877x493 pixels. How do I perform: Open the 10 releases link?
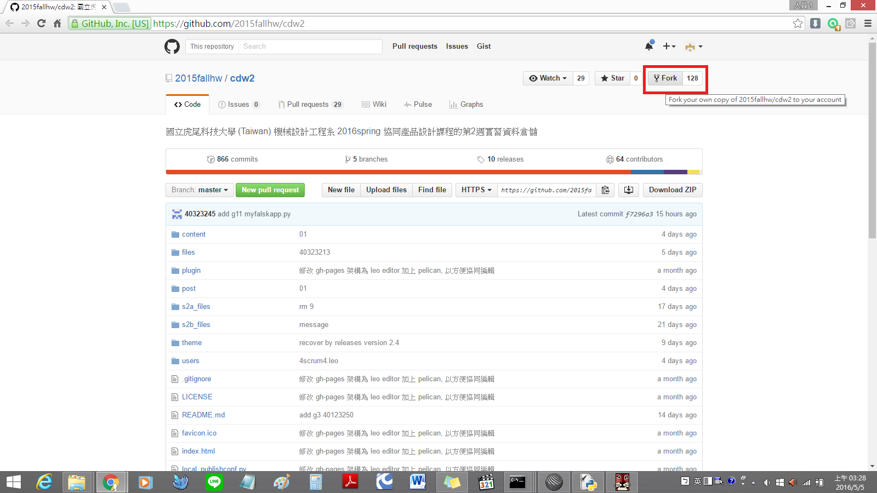click(x=500, y=159)
